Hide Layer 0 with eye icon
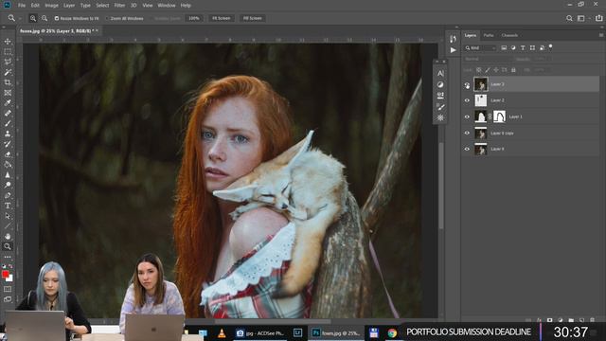606x341 pixels. (467, 149)
